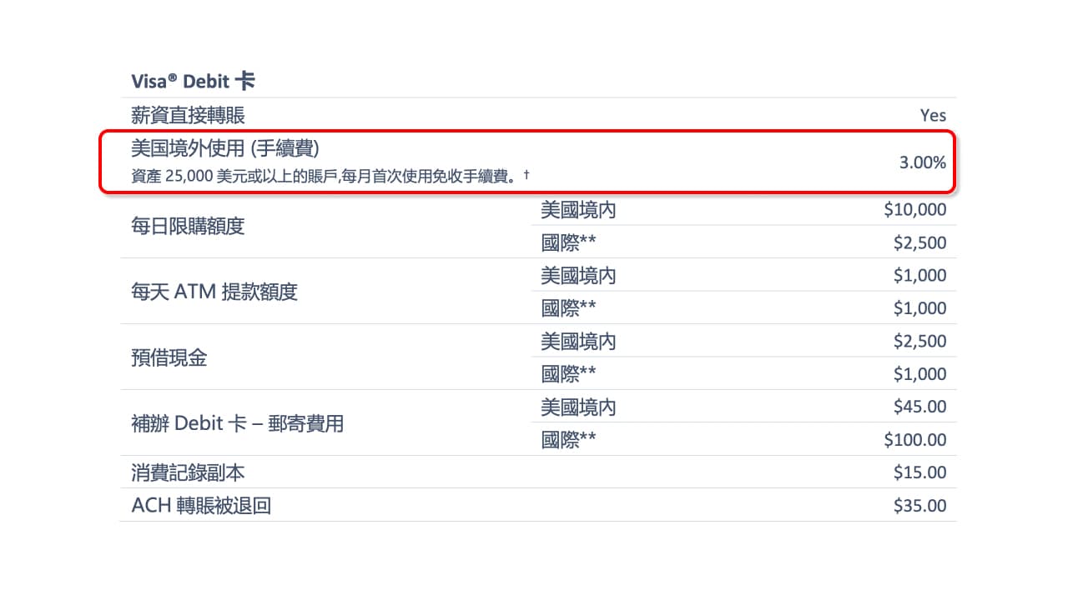1068x600 pixels.
Task: Click the $35.00 ACH returned fee
Action: pos(919,506)
